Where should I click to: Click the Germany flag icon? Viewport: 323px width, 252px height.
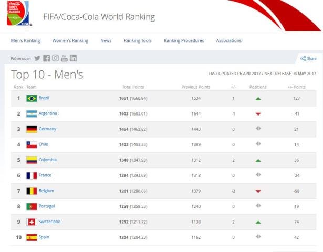tap(32, 129)
